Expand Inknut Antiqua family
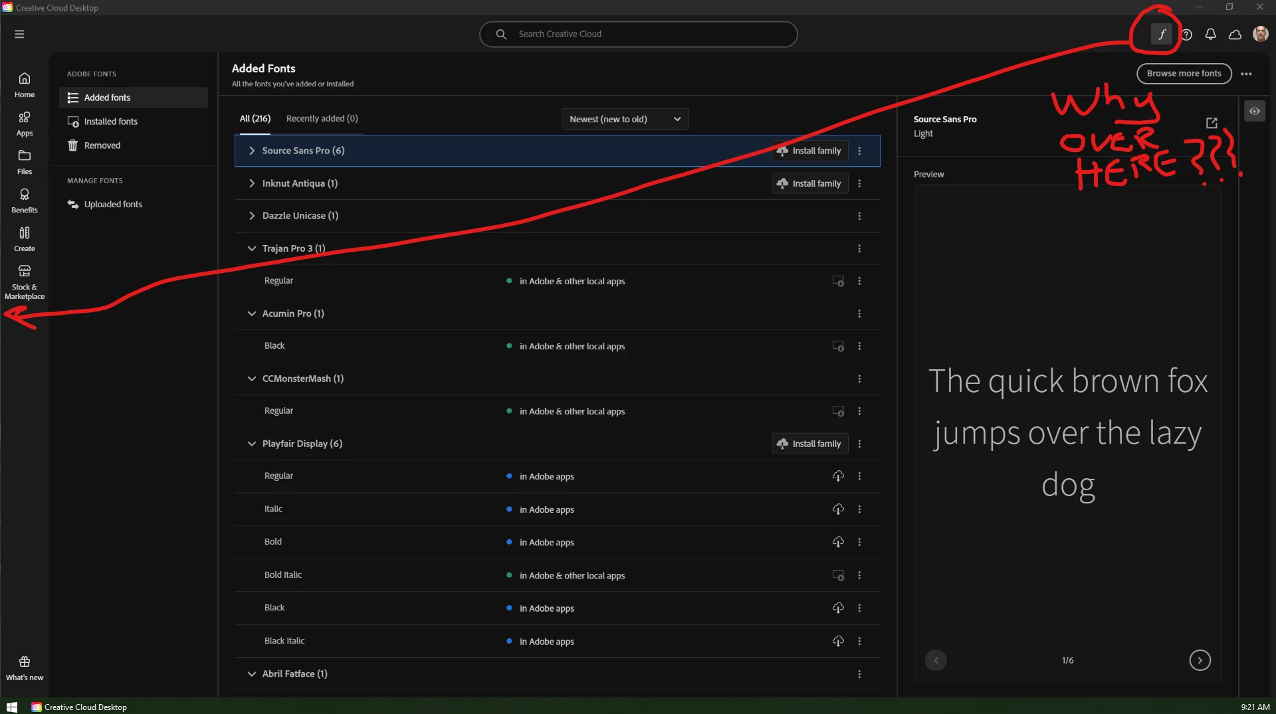Viewport: 1276px width, 714px height. click(252, 183)
